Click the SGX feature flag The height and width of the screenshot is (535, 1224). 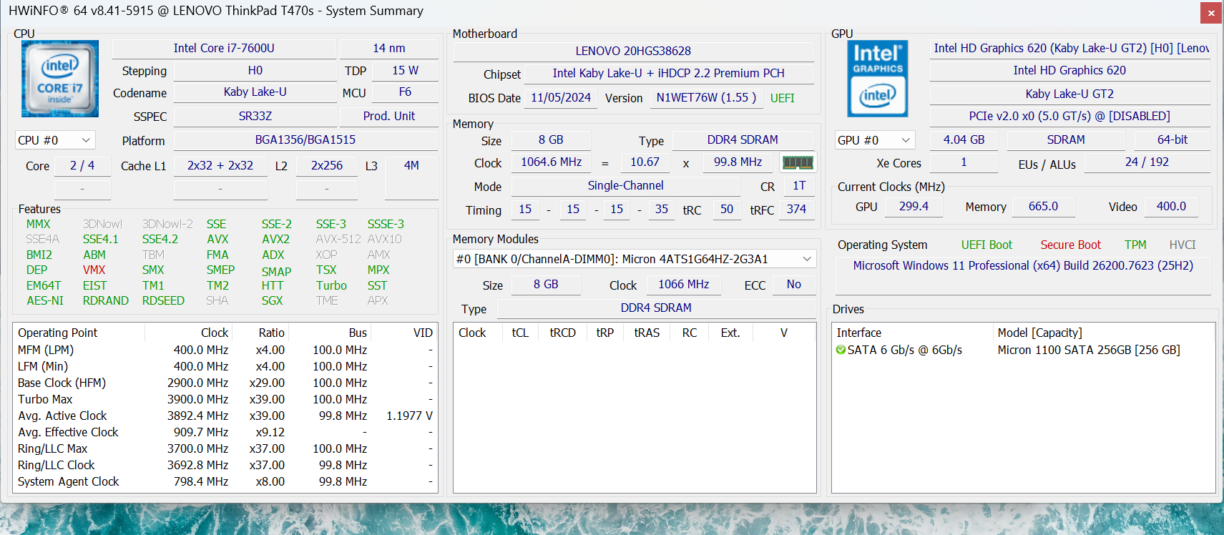click(x=273, y=301)
